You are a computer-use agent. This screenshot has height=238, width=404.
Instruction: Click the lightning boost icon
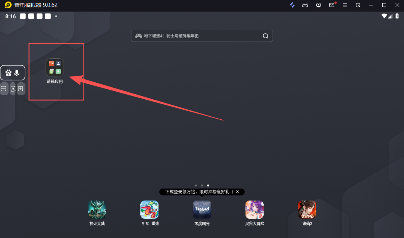tap(292, 5)
